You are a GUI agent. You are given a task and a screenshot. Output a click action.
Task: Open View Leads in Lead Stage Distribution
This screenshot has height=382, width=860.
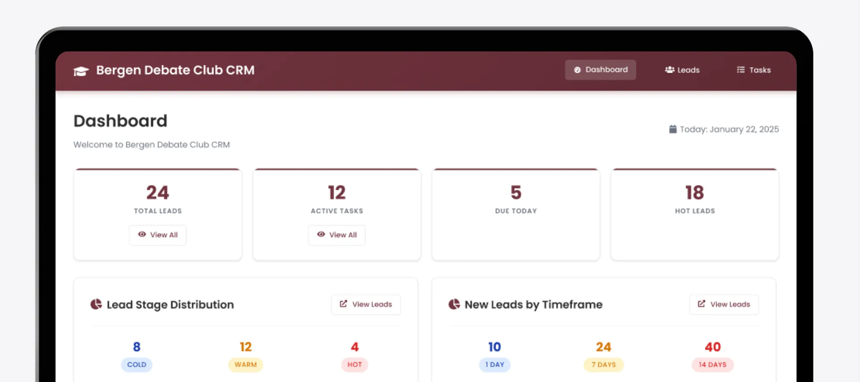pos(366,304)
